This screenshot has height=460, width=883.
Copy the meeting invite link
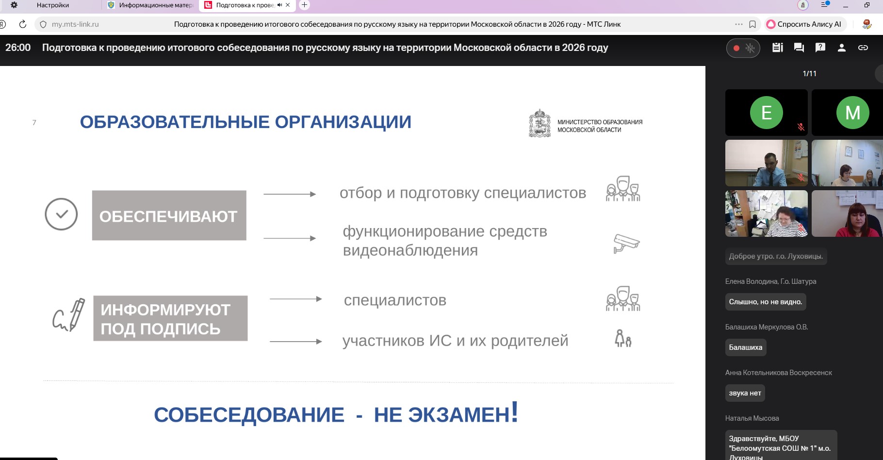pos(864,48)
